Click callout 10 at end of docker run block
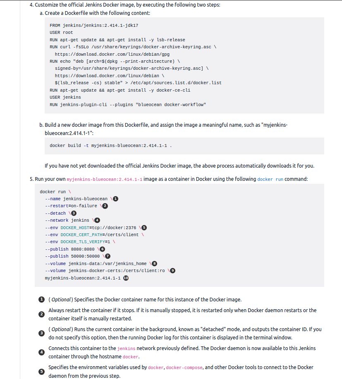The width and height of the screenshot is (342, 379). (126, 278)
